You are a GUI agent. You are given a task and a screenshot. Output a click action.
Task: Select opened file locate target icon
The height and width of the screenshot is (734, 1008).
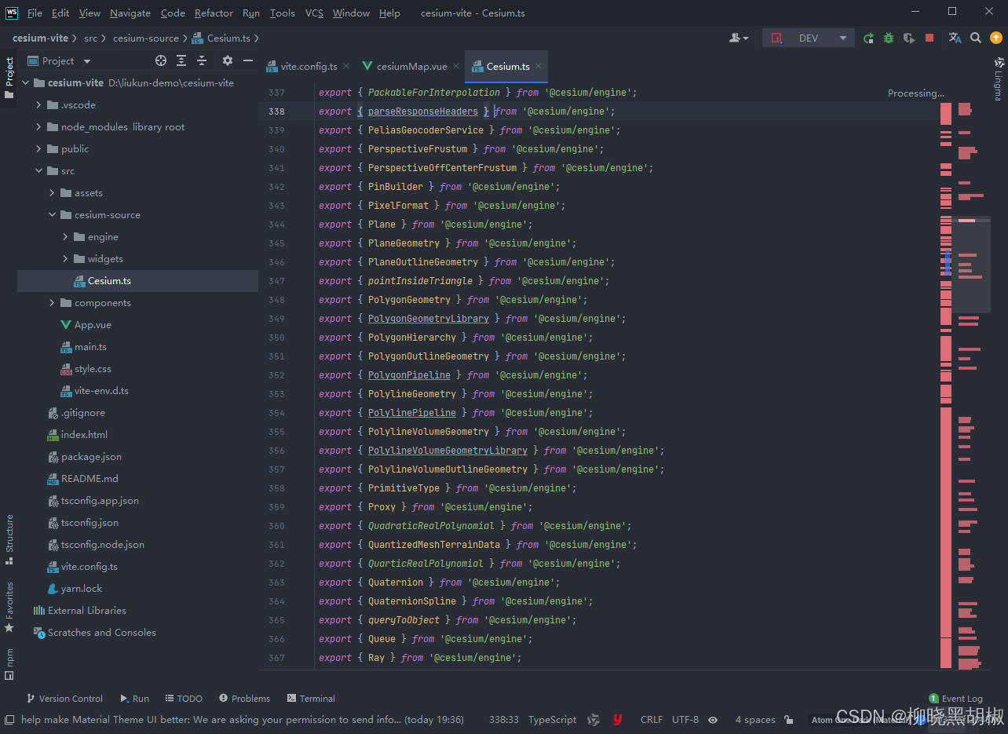coord(161,60)
